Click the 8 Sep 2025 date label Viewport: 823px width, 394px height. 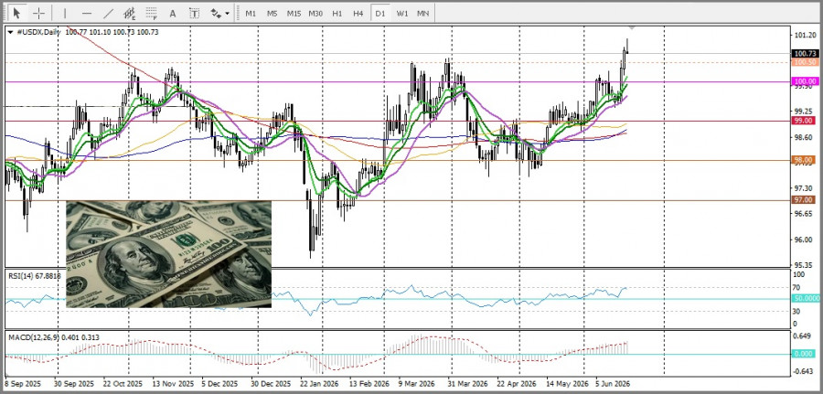tap(23, 384)
